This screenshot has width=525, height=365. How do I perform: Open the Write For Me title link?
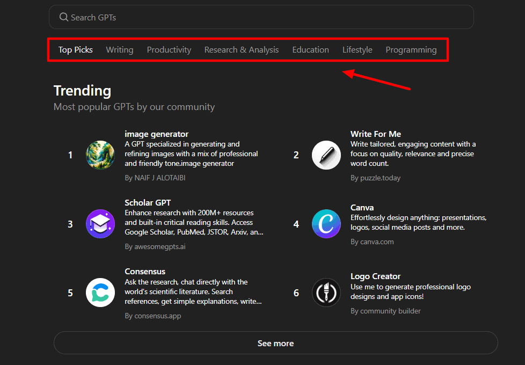[376, 134]
